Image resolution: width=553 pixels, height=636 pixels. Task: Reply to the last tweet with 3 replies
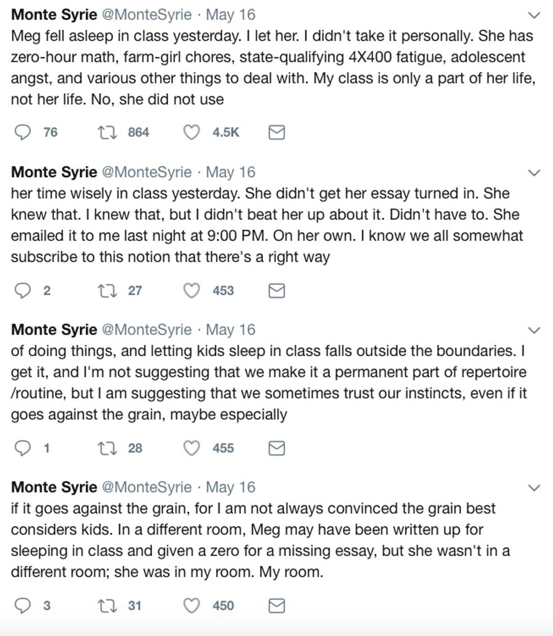tap(22, 606)
